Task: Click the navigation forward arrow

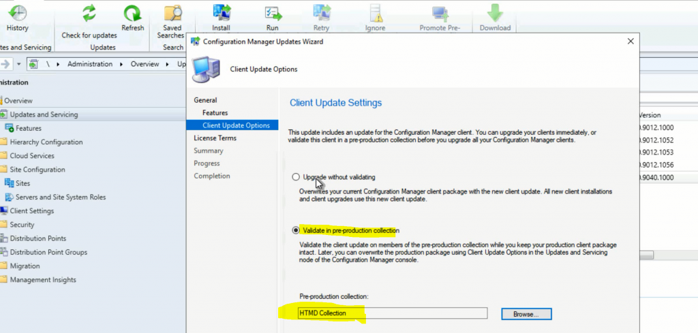Action: coord(5,64)
